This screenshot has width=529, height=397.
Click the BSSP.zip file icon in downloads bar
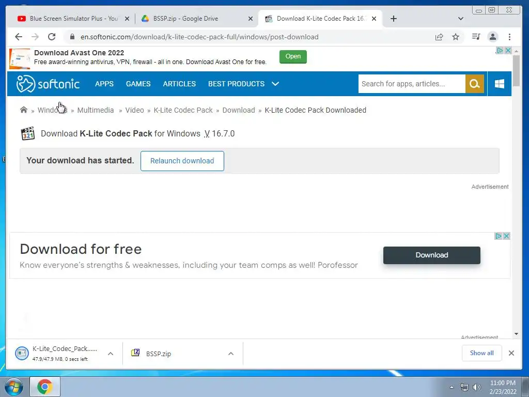click(135, 353)
